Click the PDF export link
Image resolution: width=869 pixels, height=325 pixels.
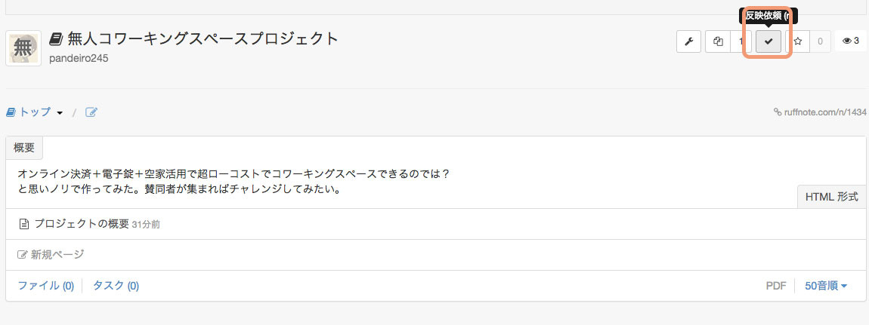pos(775,286)
